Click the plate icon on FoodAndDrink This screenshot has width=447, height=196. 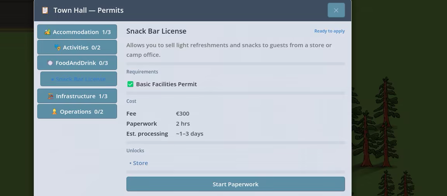(50, 63)
